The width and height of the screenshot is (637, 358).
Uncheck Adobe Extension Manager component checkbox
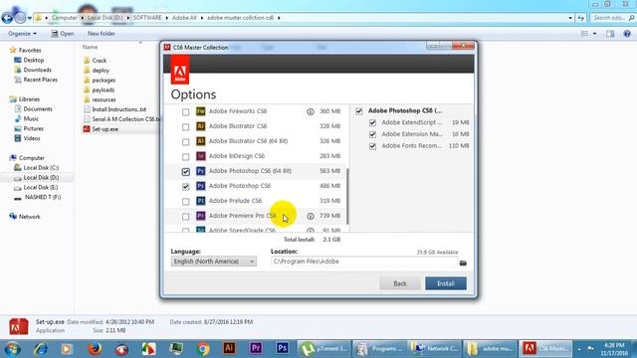tap(372, 134)
